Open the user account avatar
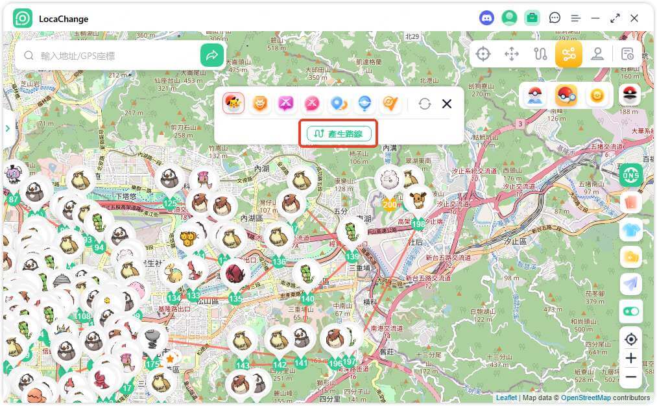This screenshot has height=406, width=657. pyautogui.click(x=509, y=18)
